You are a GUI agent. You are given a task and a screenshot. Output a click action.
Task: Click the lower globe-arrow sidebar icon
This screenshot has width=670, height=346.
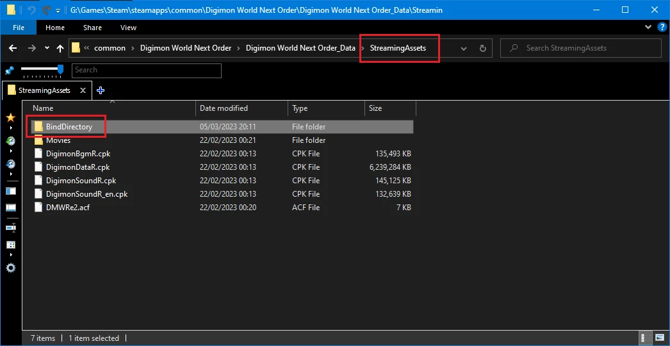pos(11,164)
